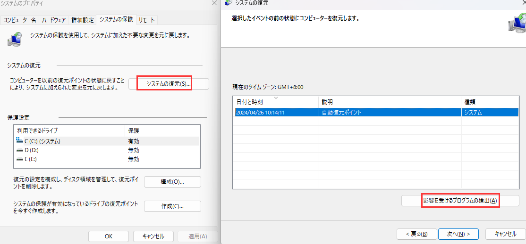526x244 pixels.
Task: Click 有効 status of the C drive
Action: point(134,141)
